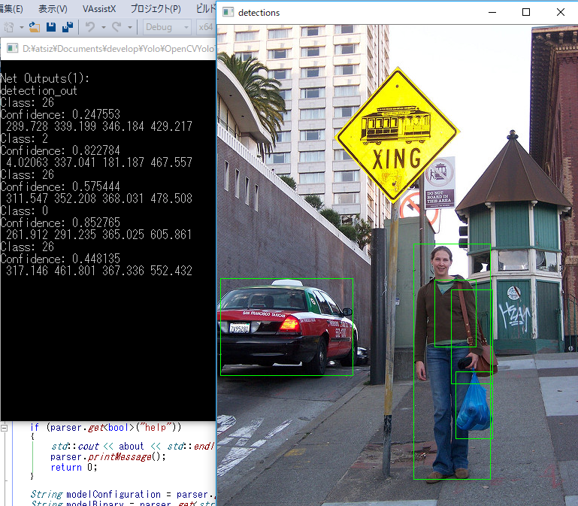Click the coordinates line starting 4.02063
The height and width of the screenshot is (506, 578).
tap(98, 162)
